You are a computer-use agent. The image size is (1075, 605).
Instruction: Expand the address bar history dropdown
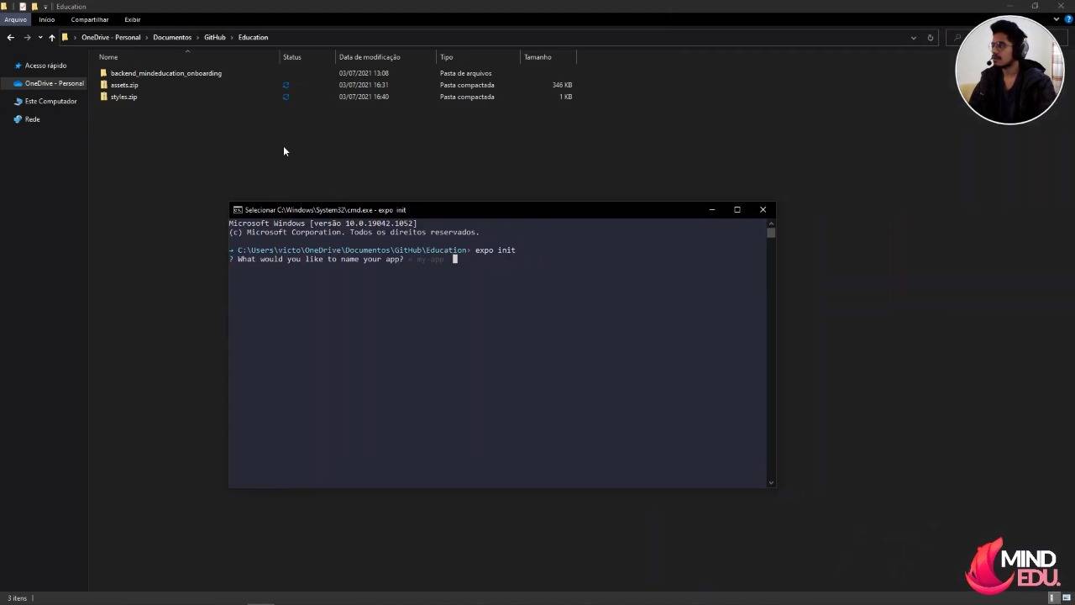913,37
